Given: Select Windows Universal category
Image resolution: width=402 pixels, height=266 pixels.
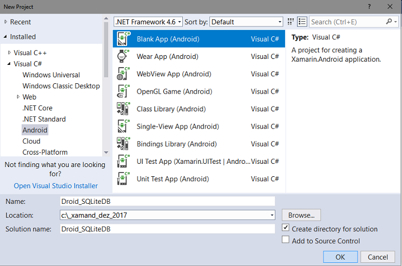Looking at the screenshot, I should [x=51, y=75].
